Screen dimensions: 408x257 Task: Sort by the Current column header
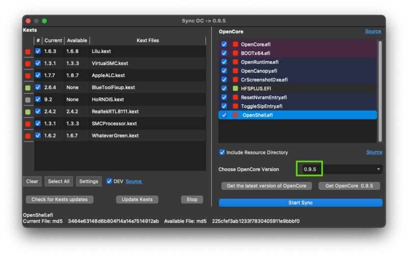[x=54, y=41]
